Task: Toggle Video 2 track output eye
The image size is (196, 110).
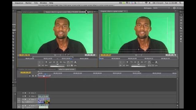Action: tap(23, 96)
